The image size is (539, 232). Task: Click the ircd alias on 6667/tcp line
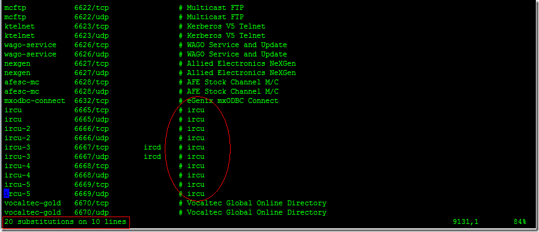click(153, 147)
